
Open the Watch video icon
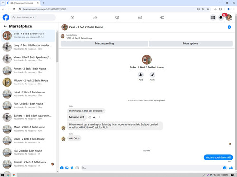[x=117, y=17]
